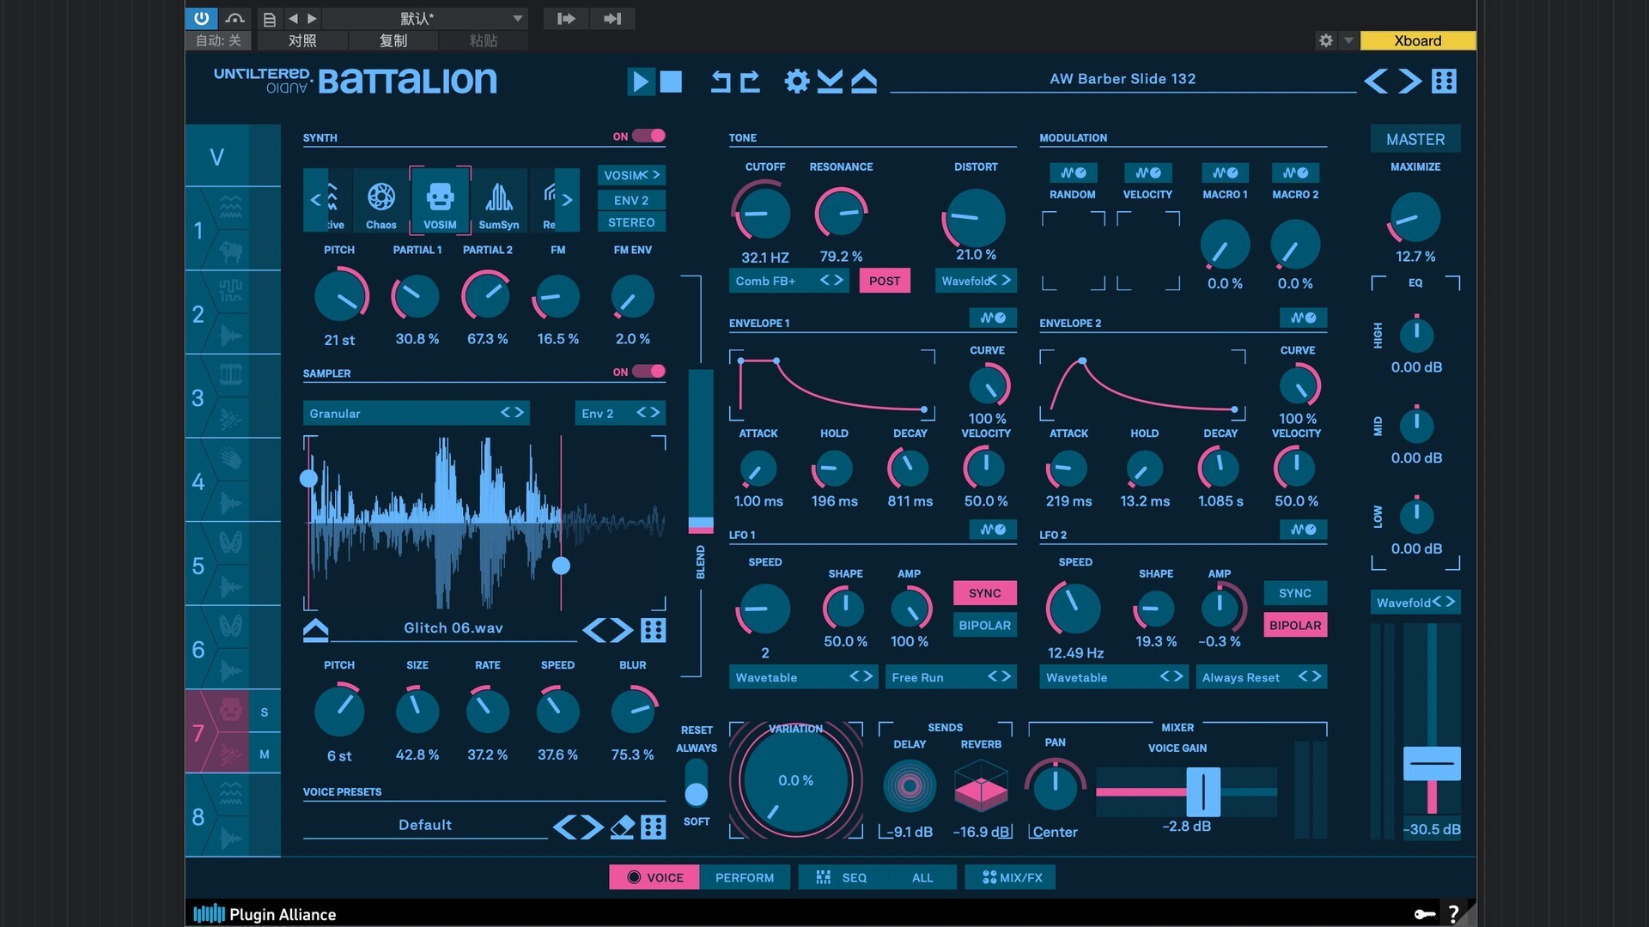Click the save preset up-arrow icon
Screen dimensions: 1649x927
coord(864,82)
